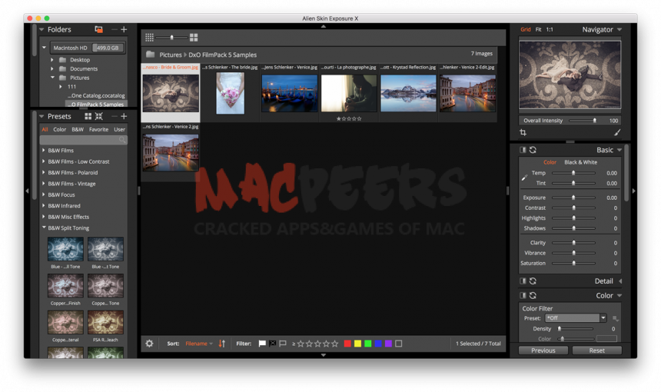Pick the white balance eyedropper next to Temp
661x392 pixels.
click(524, 178)
